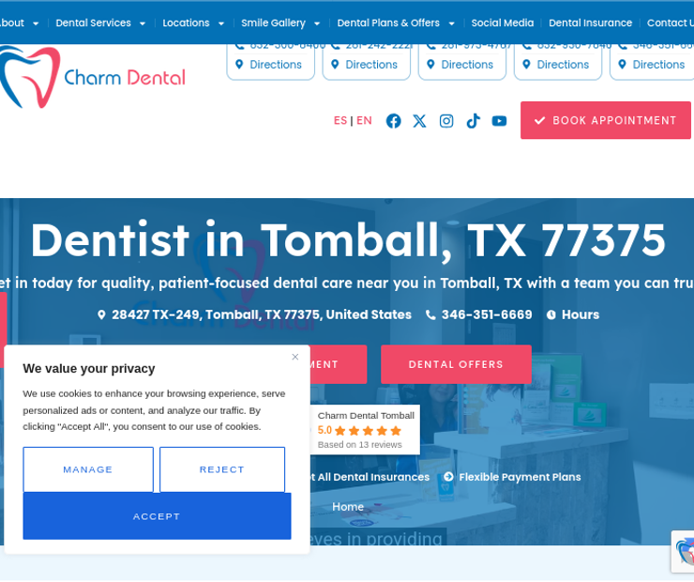The image size is (694, 582).
Task: Click the Dental Offers button
Action: coord(456,364)
